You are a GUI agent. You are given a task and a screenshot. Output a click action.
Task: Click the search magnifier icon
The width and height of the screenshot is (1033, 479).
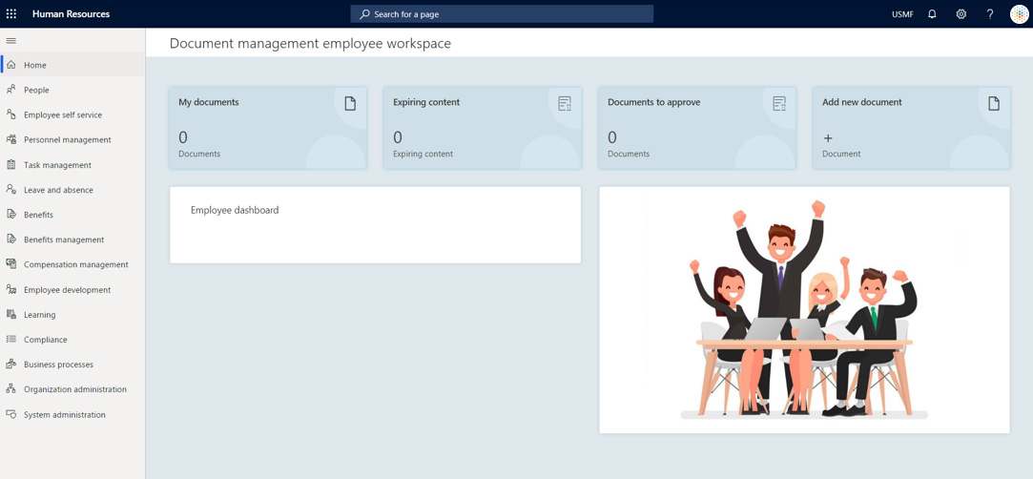coord(364,14)
